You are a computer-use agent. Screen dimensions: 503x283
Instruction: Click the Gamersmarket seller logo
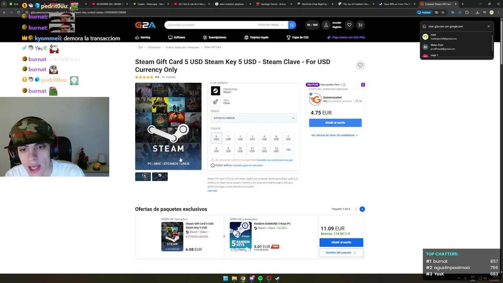coord(315,99)
